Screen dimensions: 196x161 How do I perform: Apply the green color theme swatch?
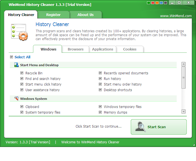(149, 3)
